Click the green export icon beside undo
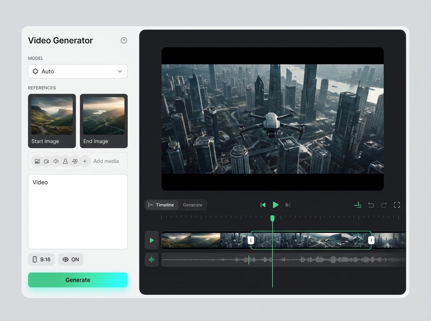Image resolution: width=431 pixels, height=321 pixels. 358,205
